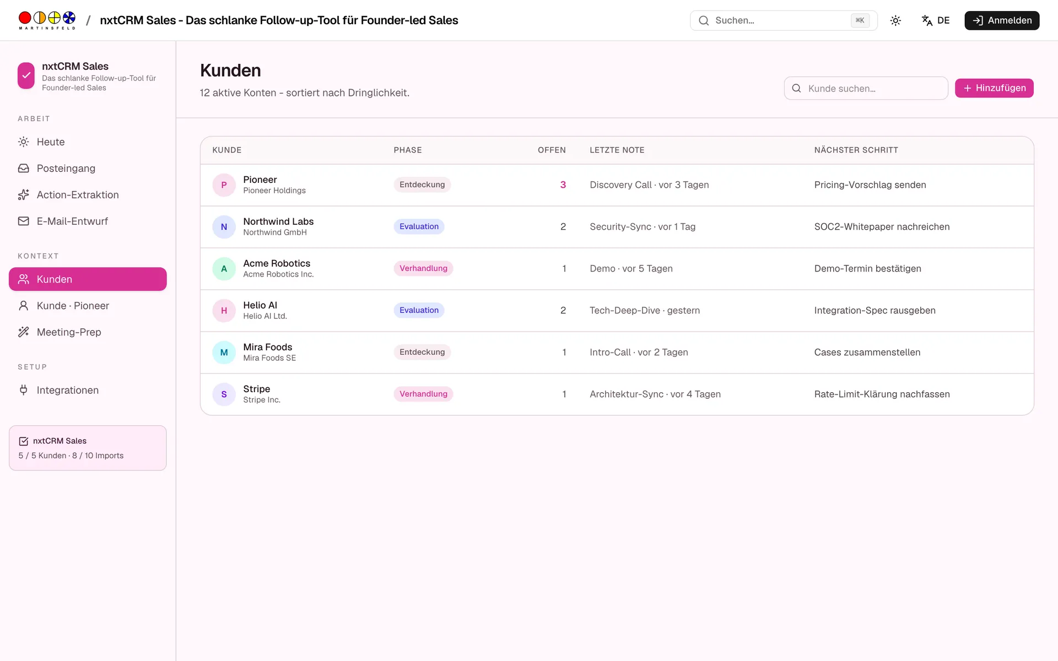Screen dimensions: 1058x661
Task: Click the magnifier icon in Kunde suchen
Action: pos(796,88)
